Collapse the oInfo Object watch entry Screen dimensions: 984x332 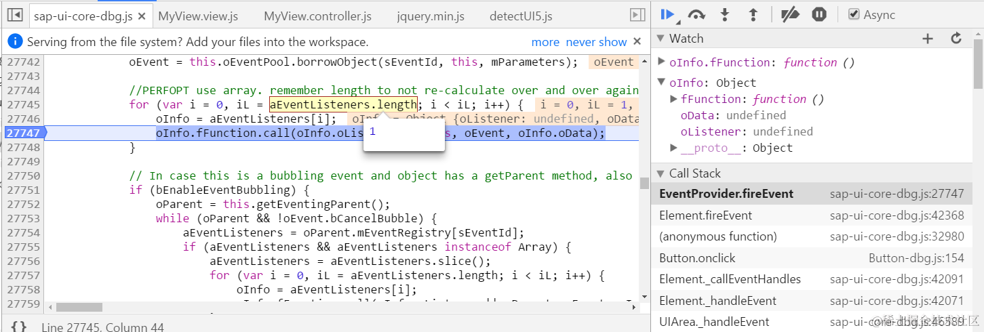point(662,83)
